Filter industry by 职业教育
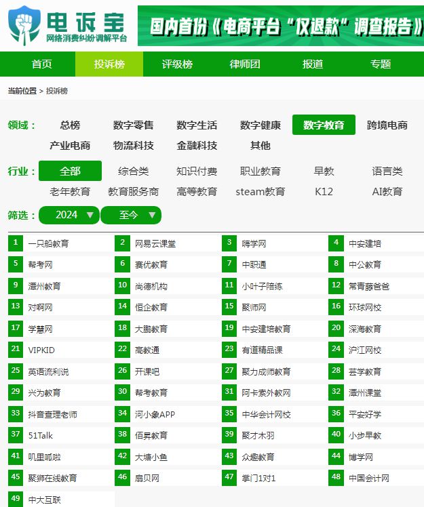This screenshot has width=424, height=507. coord(261,171)
